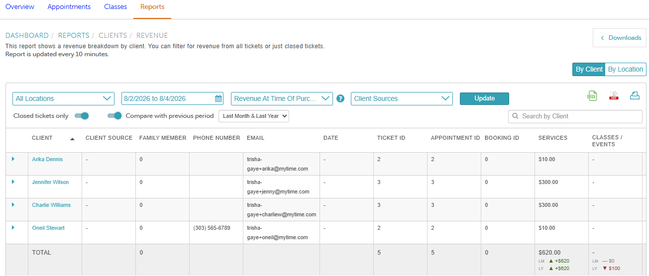Open Last Month & Last Year dropdown
This screenshot has width=649, height=276.
pyautogui.click(x=254, y=116)
